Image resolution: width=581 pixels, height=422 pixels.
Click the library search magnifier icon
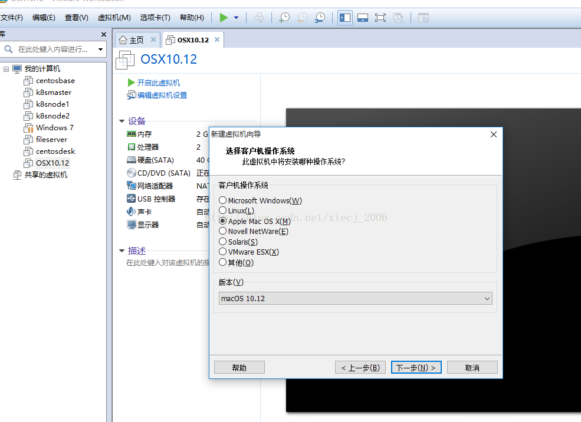[x=8, y=50]
